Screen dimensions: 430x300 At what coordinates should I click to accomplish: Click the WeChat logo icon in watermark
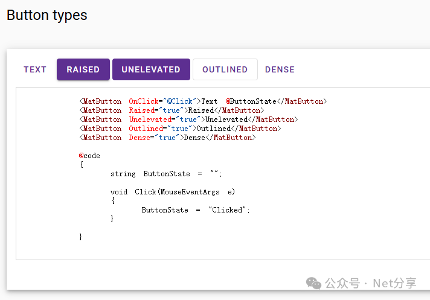[314, 283]
